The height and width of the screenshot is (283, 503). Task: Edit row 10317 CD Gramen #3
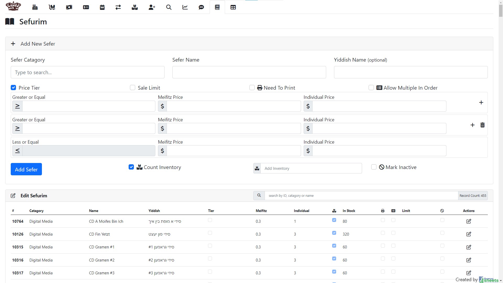(469, 273)
